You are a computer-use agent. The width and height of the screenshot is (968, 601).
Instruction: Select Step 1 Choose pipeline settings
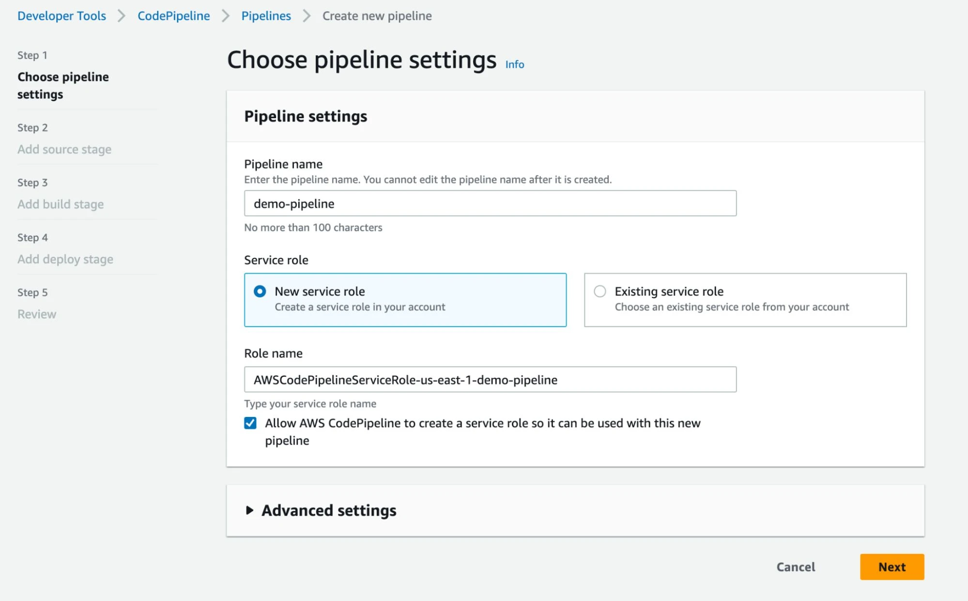pos(62,85)
